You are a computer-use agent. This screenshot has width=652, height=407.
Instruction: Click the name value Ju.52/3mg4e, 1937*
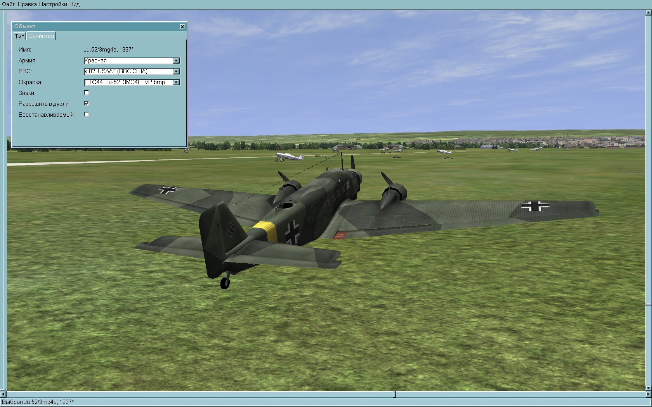pos(109,50)
